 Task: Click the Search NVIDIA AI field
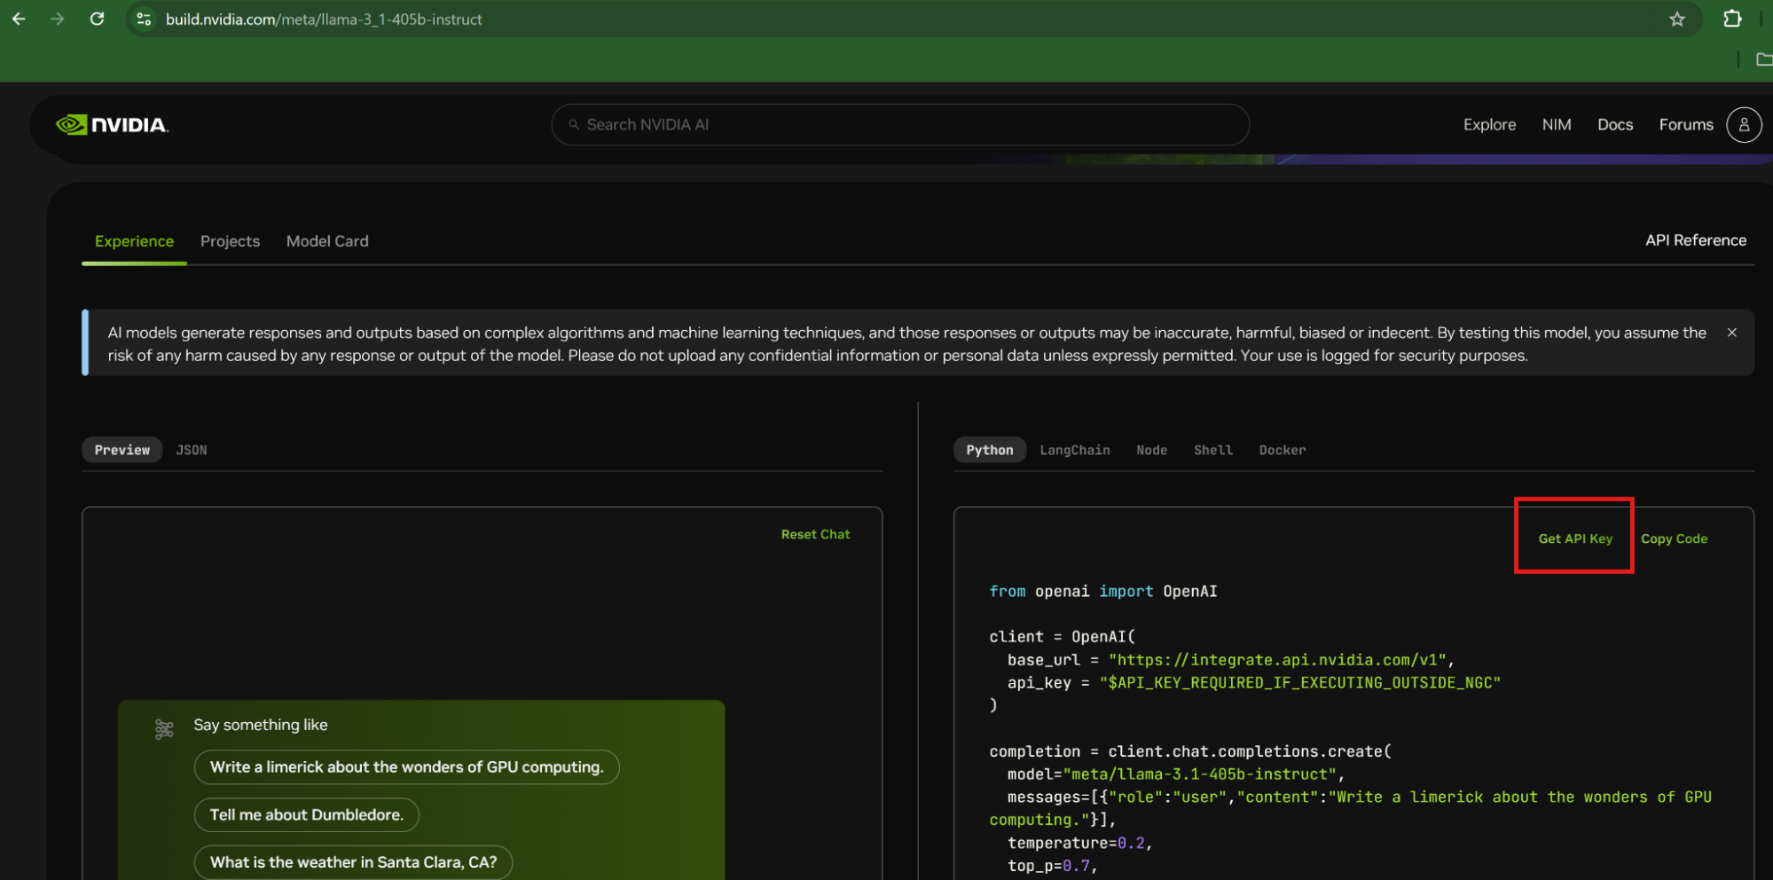point(899,125)
